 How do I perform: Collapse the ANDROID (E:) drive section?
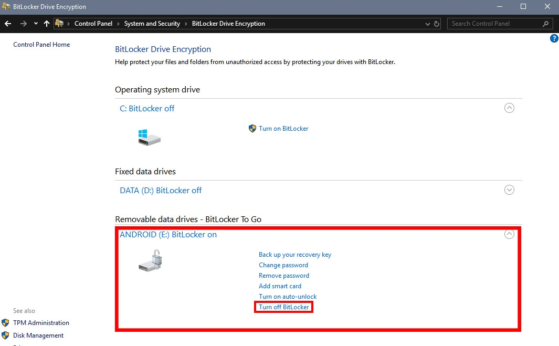(509, 235)
